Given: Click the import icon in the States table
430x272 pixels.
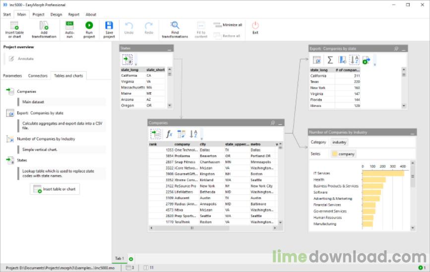Looking at the screenshot, I should (x=127, y=60).
